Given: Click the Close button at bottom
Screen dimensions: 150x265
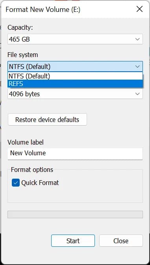Looking at the screenshot, I should point(121,241).
